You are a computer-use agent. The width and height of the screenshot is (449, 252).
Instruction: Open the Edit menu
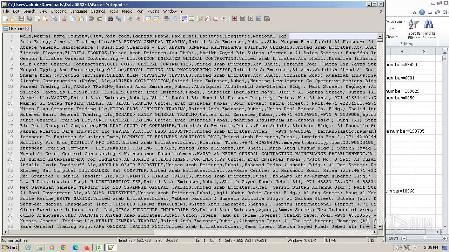tap(16, 11)
